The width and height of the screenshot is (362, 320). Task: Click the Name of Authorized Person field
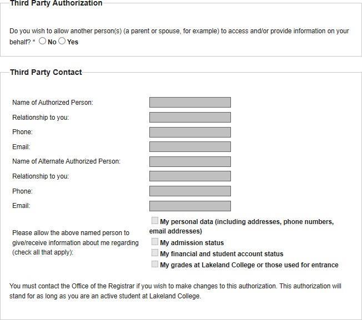point(190,103)
